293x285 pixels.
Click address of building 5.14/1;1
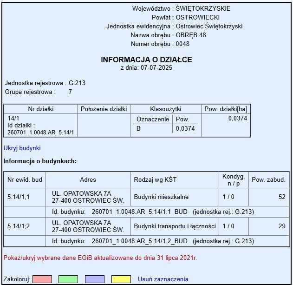(x=88, y=197)
